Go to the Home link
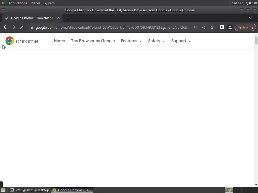258x193 pixels. 59,41
